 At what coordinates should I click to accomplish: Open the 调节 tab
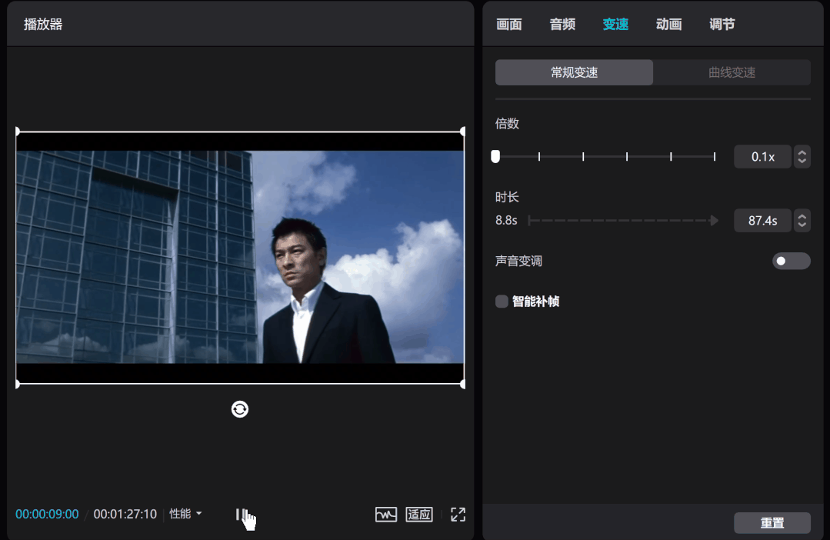pos(722,25)
